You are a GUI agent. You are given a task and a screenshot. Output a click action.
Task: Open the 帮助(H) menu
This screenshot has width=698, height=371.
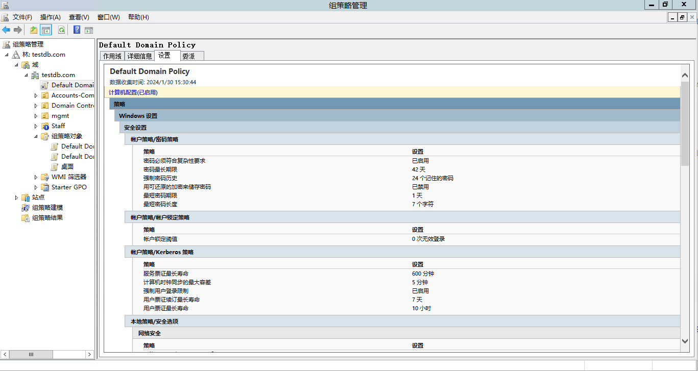[x=138, y=17]
